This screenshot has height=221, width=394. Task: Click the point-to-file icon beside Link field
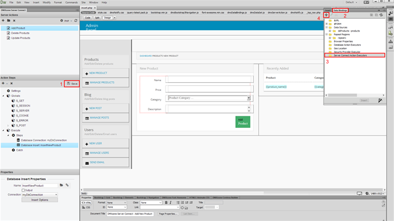pyautogui.click(x=182, y=208)
